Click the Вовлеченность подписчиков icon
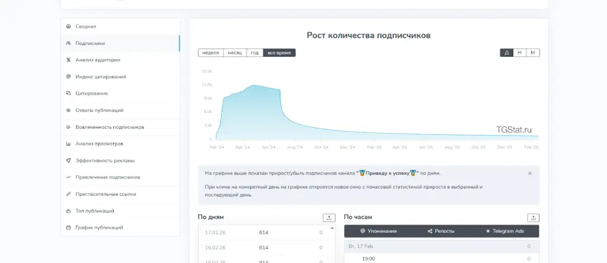 (x=69, y=127)
